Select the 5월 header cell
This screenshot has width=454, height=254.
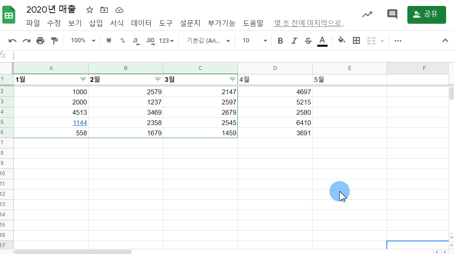tap(350, 79)
